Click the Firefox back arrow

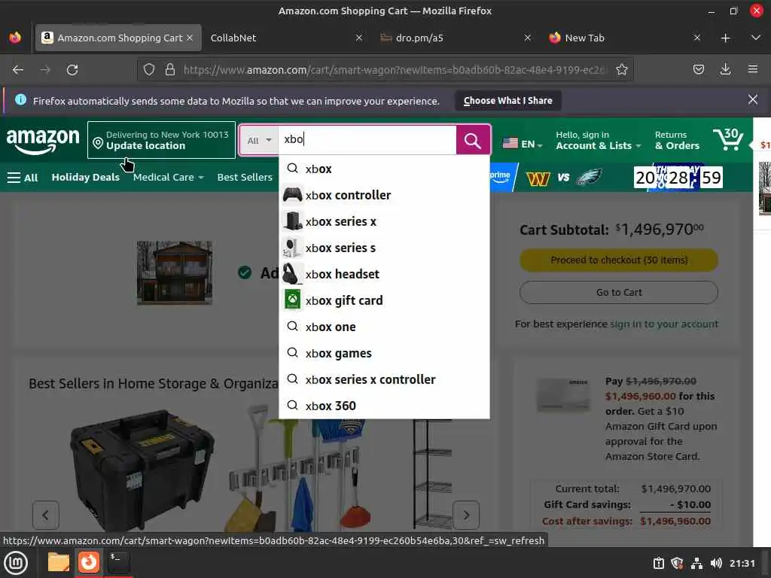(x=18, y=70)
